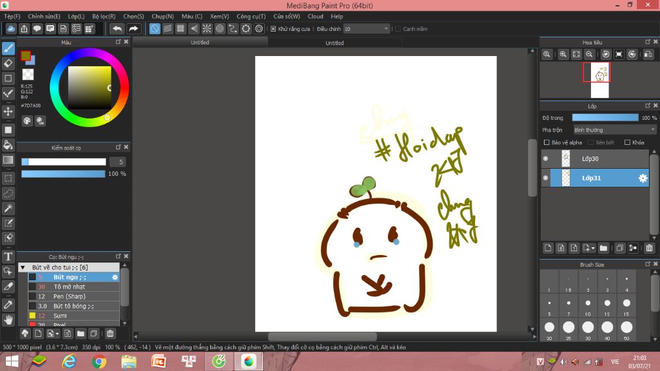The image size is (660, 371).
Task: Select the Lớp30 layer
Action: point(595,158)
